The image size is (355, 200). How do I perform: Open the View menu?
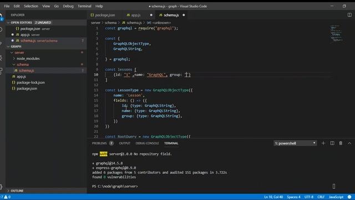point(46,6)
